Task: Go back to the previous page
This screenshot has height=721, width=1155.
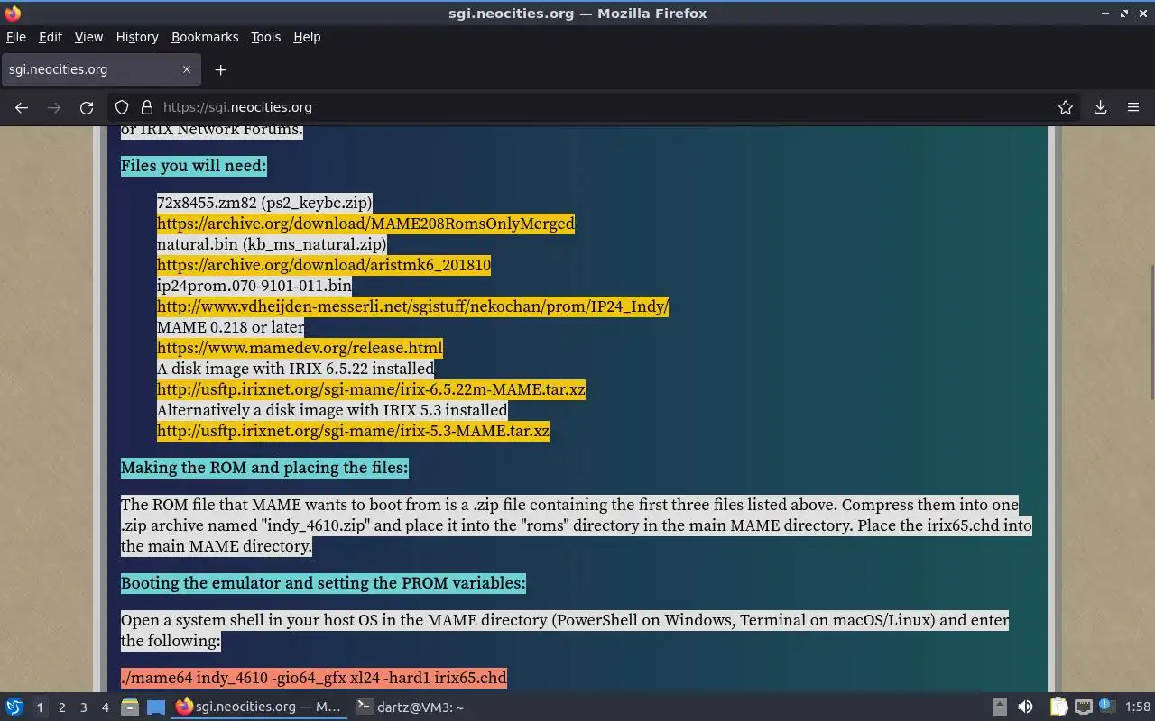Action: coord(22,107)
